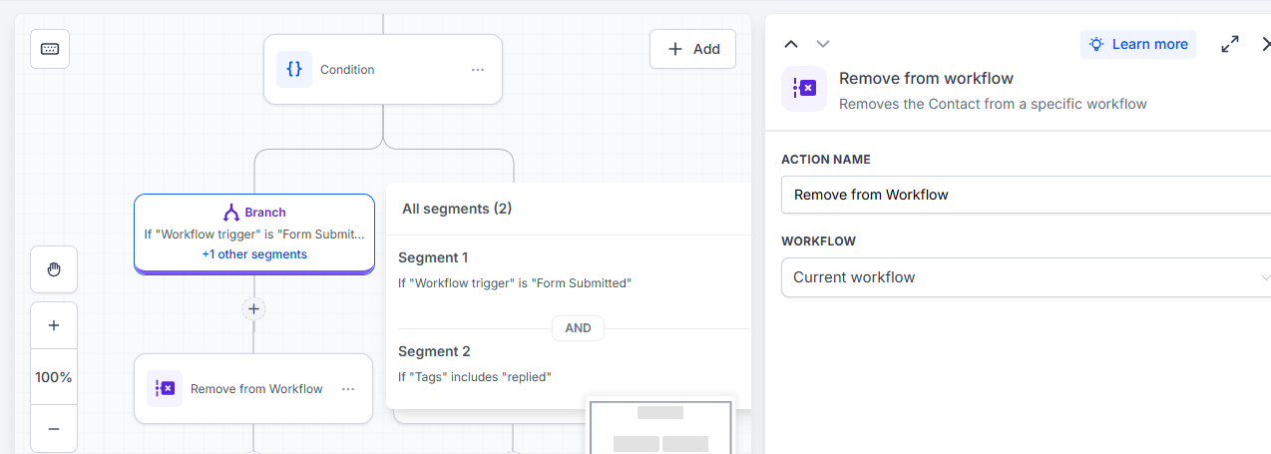Click the 100% zoom level indicator
Image resolution: width=1271 pixels, height=454 pixels.
[x=54, y=377]
